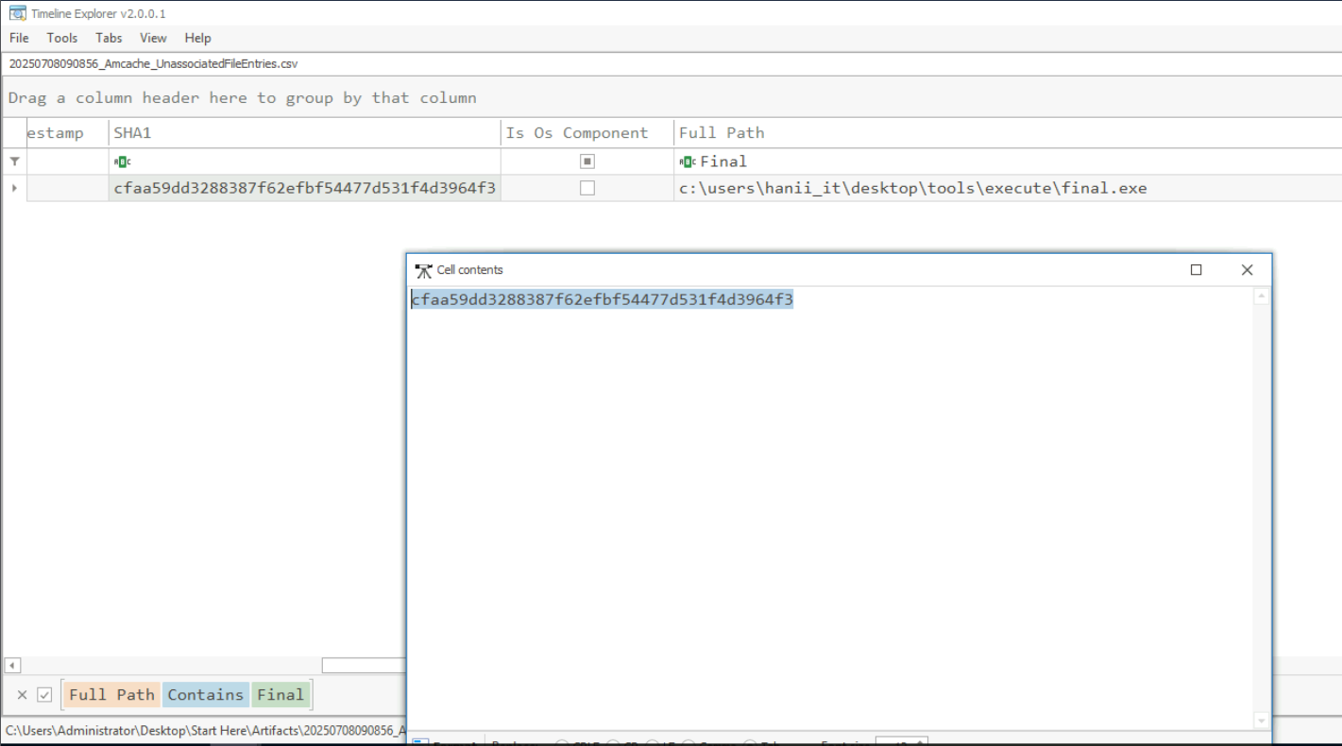
Task: Open the Tools menu
Action: (x=62, y=38)
